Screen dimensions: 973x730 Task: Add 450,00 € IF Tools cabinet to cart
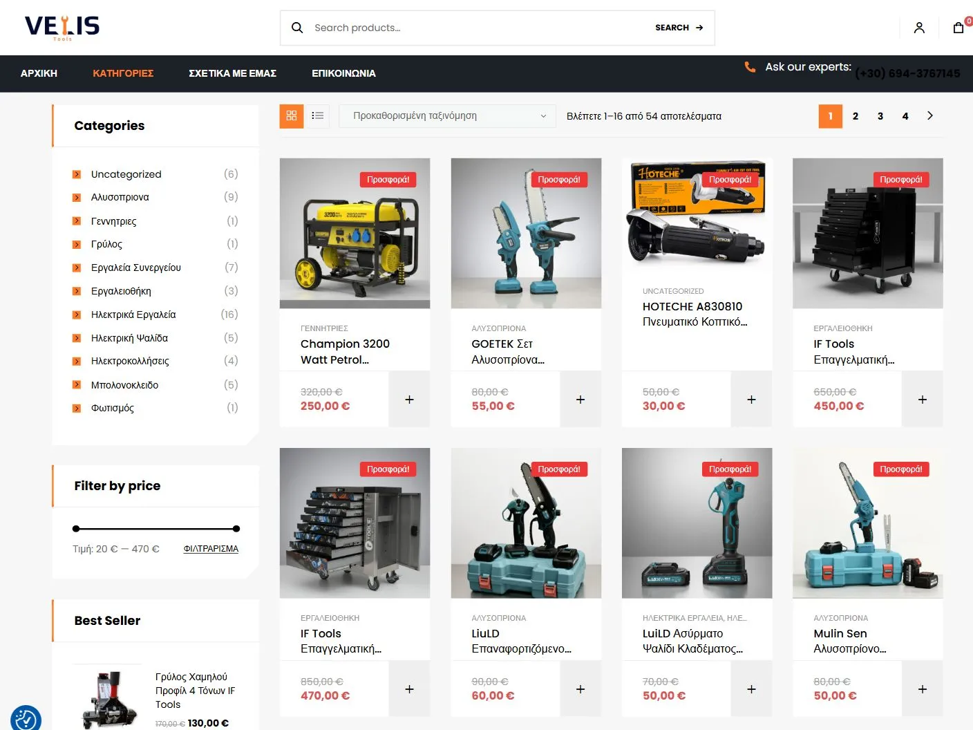click(923, 400)
